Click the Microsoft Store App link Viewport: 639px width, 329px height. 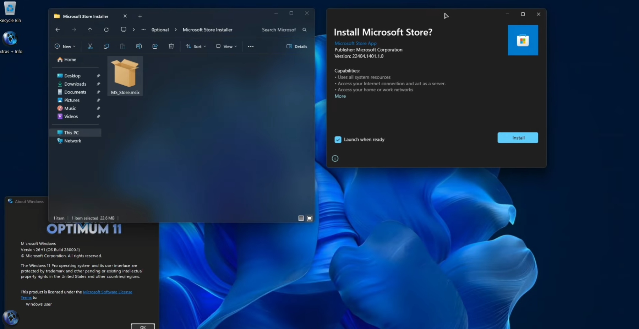click(x=355, y=43)
